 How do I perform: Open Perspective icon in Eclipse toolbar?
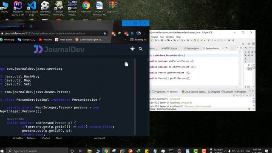[x=249, y=44]
